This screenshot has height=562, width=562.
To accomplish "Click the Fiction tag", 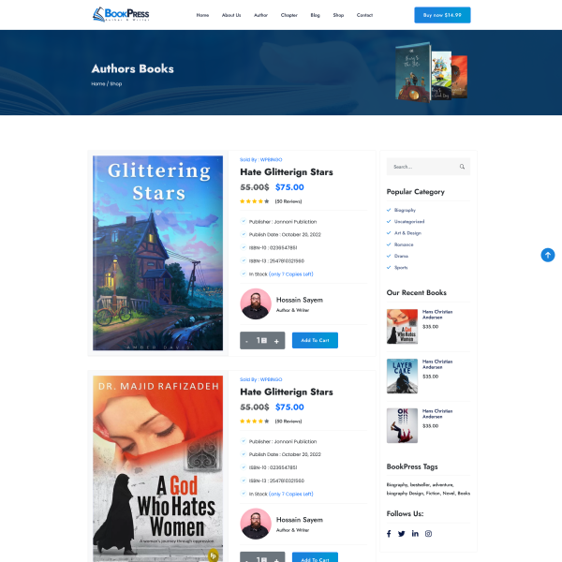I will click(x=434, y=494).
